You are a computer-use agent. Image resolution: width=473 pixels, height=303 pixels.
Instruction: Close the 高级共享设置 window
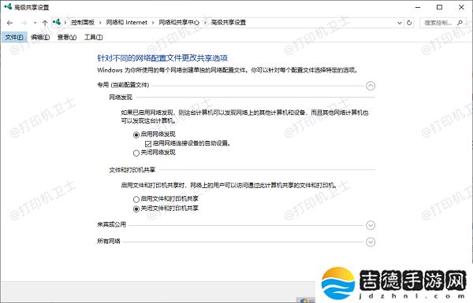[x=461, y=7]
